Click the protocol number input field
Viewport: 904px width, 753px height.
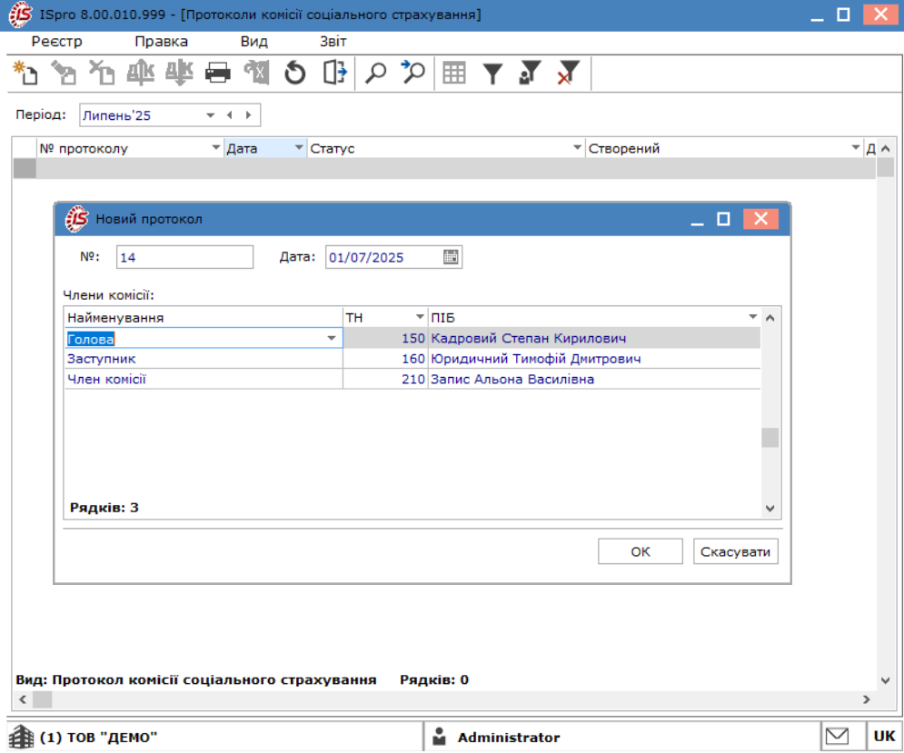point(184,257)
